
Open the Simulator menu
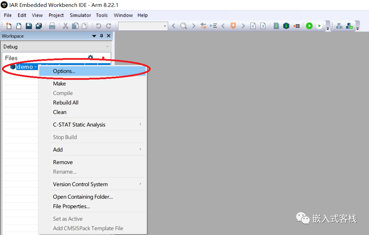point(80,15)
